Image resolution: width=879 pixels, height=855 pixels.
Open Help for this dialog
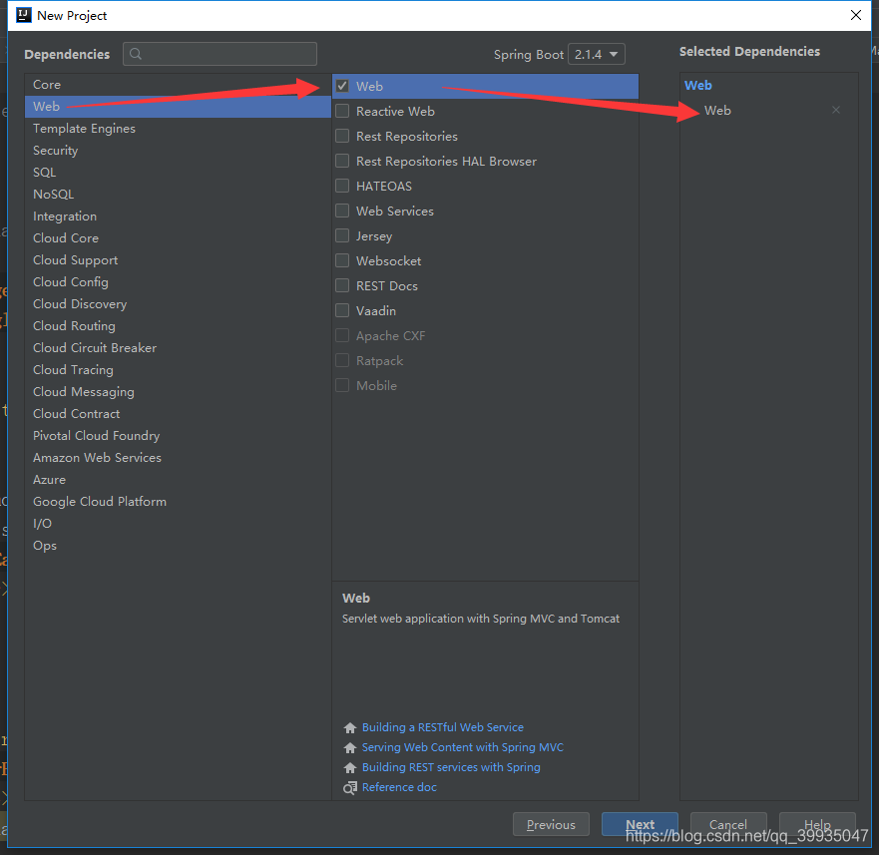pos(817,824)
